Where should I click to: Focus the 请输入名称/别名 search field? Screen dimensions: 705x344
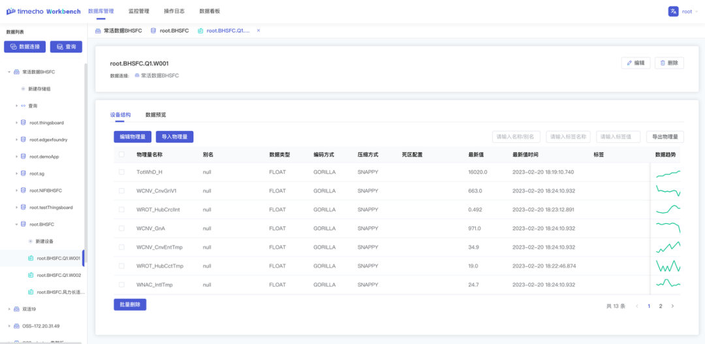pos(516,136)
